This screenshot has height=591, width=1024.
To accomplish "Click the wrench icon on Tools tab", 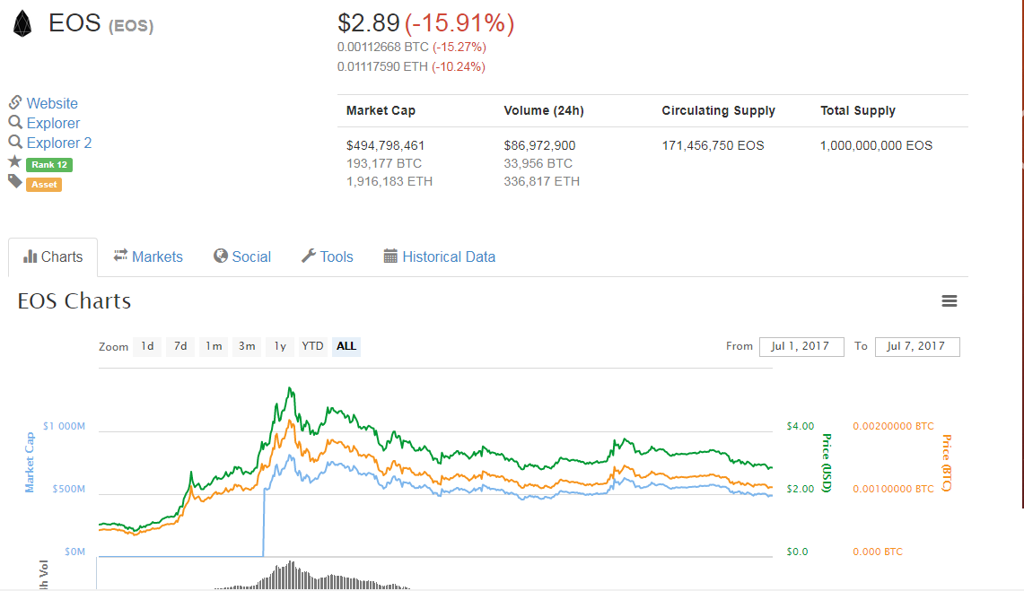I will (308, 256).
